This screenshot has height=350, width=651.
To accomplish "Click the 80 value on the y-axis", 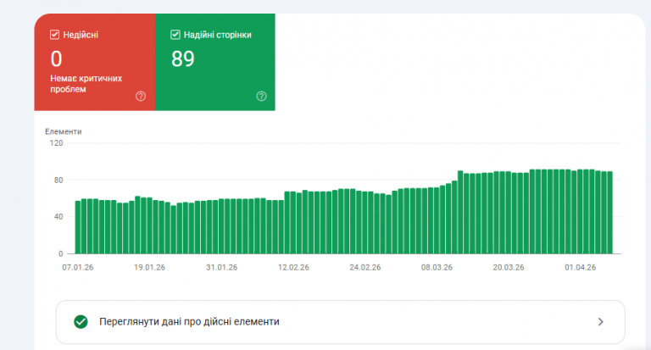I will tap(58, 181).
